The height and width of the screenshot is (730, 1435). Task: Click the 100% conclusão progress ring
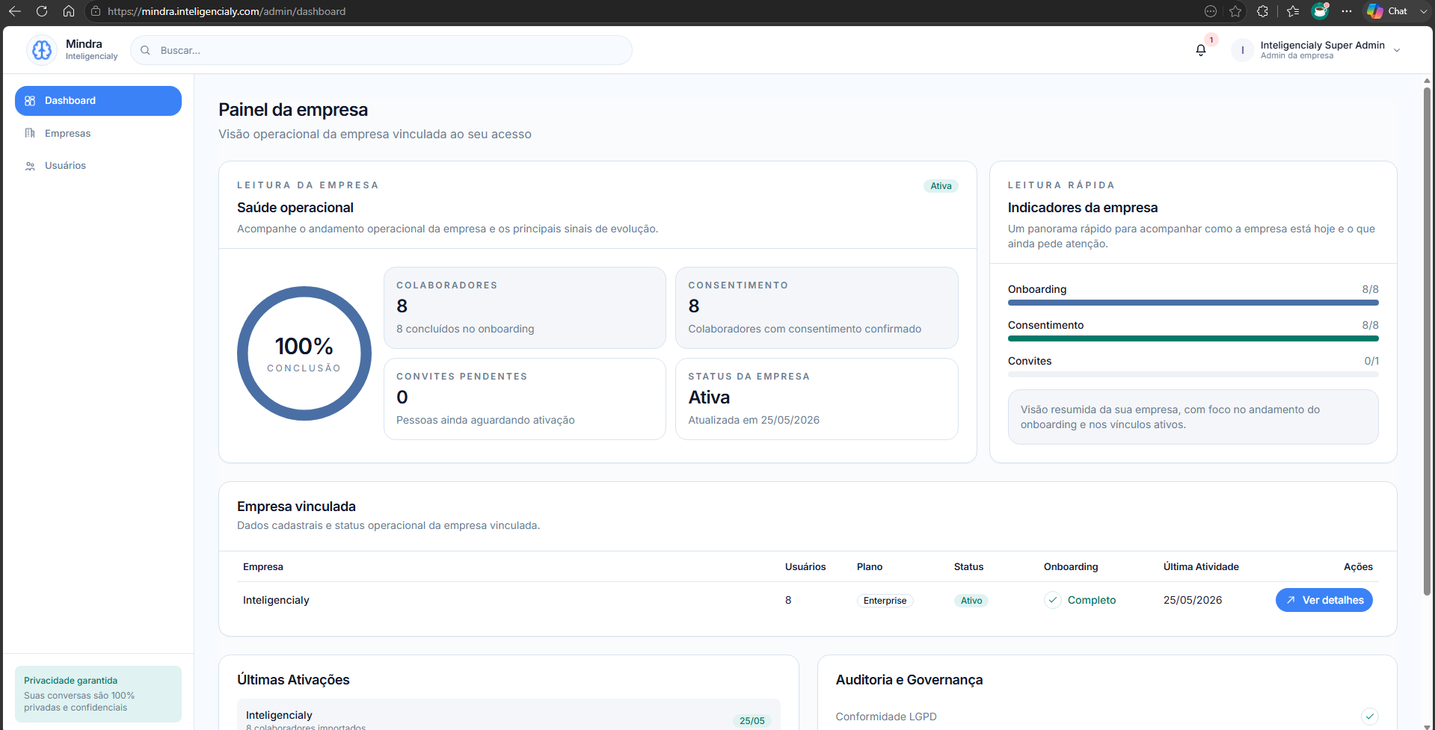pyautogui.click(x=304, y=353)
